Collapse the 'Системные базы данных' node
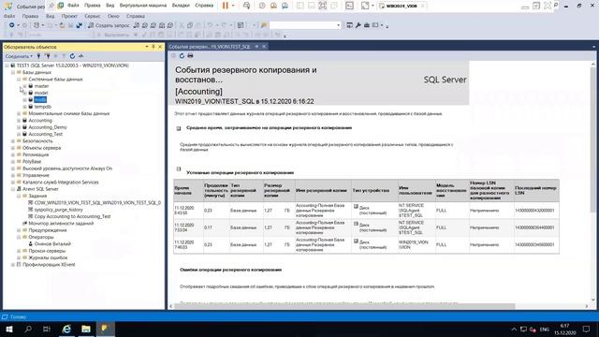The image size is (599, 337). coord(19,79)
